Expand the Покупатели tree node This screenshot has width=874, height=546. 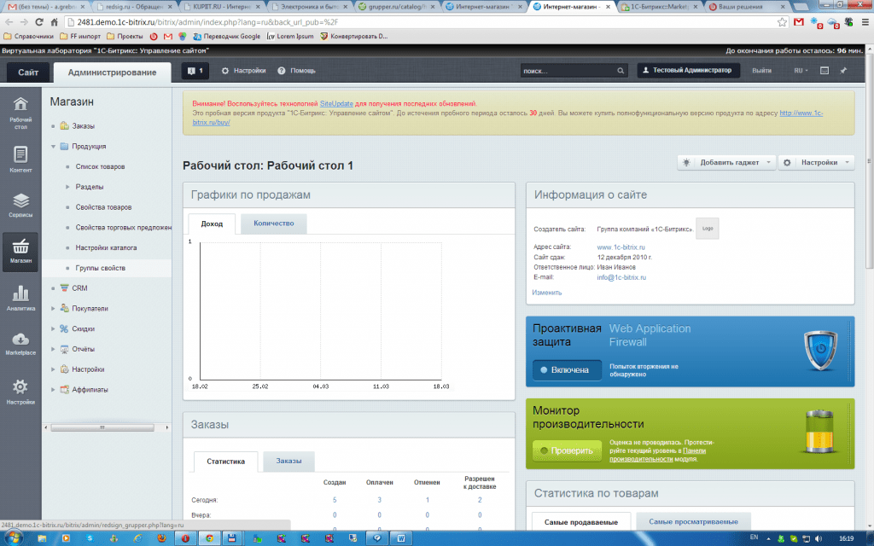[x=53, y=308]
